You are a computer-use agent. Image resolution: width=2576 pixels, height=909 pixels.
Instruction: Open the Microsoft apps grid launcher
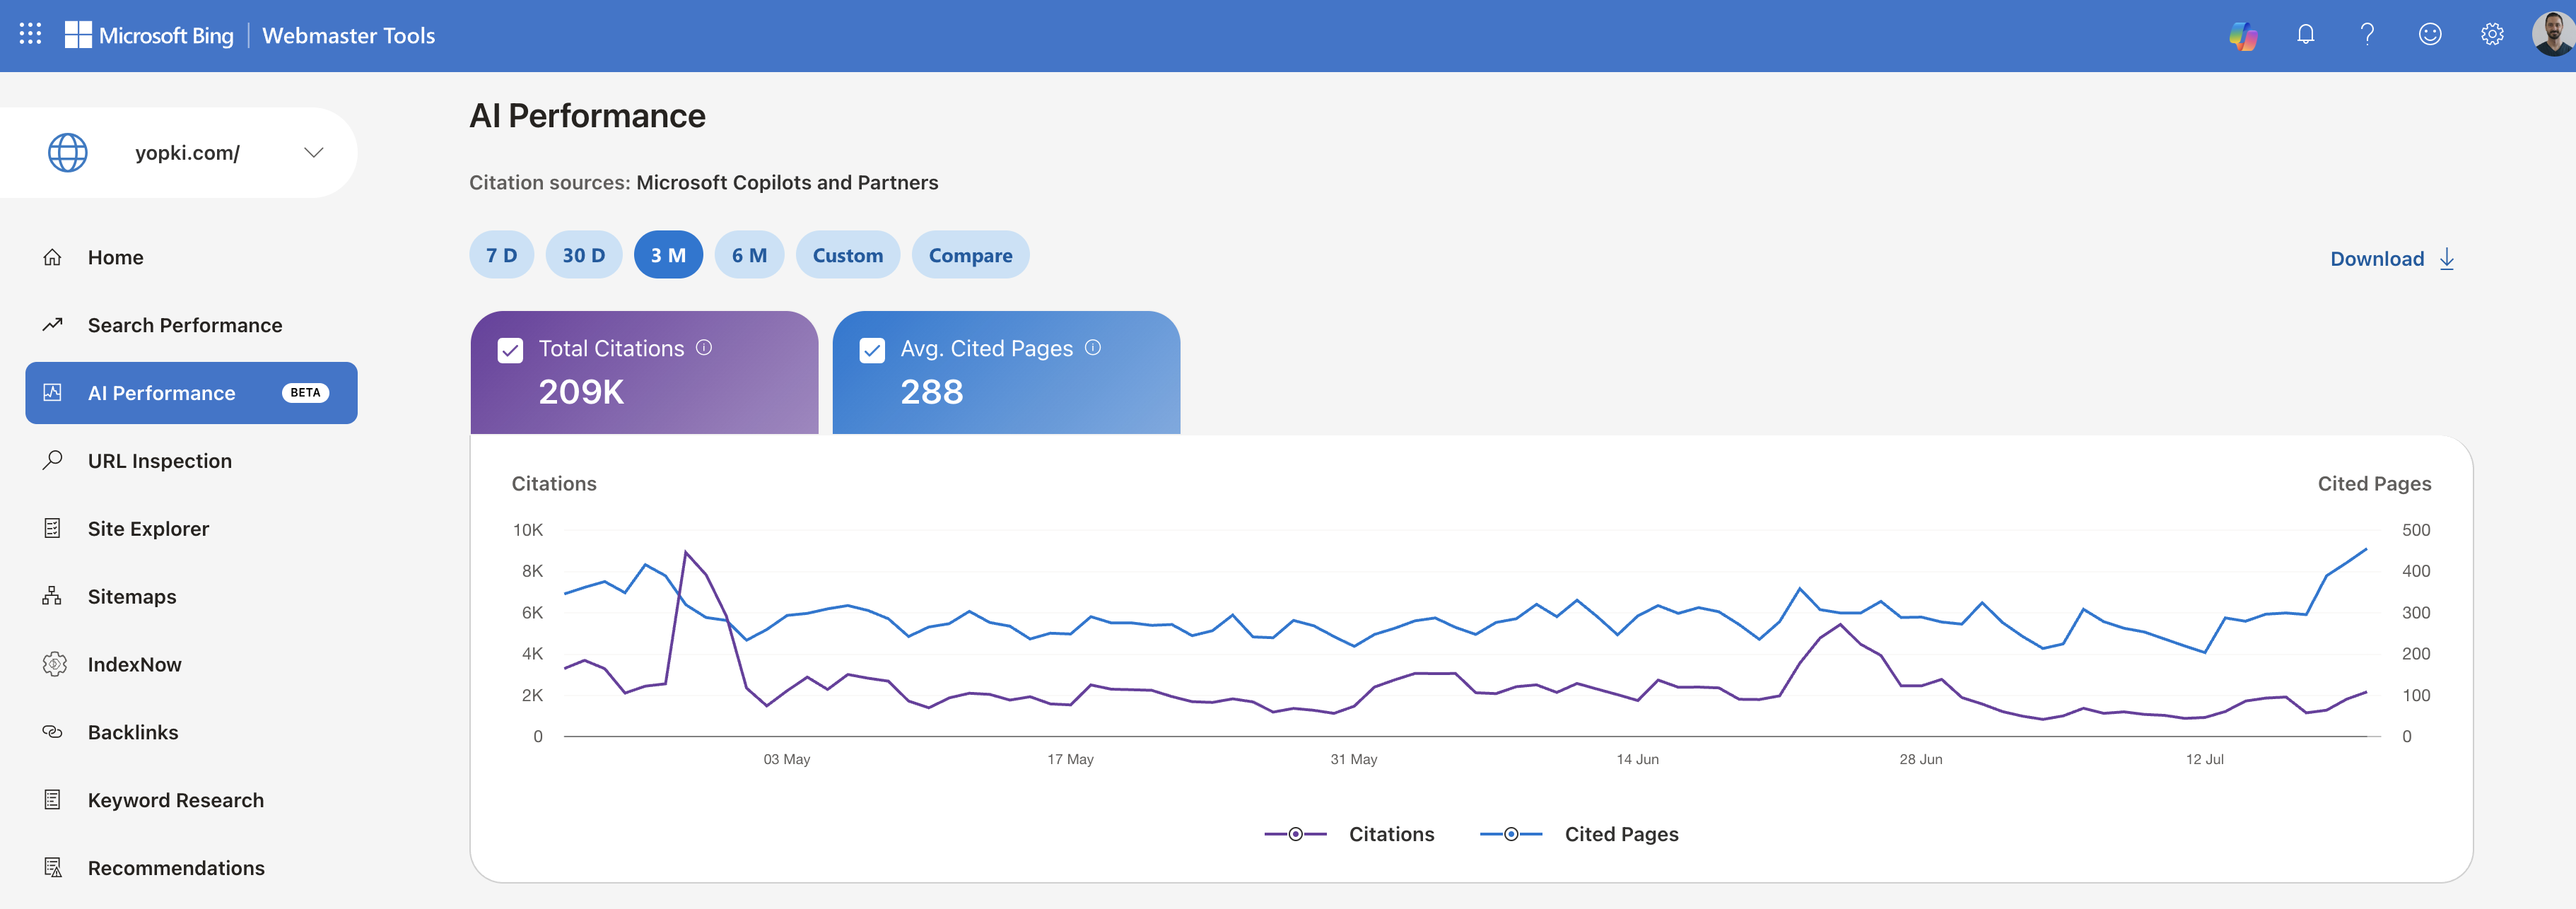[31, 35]
